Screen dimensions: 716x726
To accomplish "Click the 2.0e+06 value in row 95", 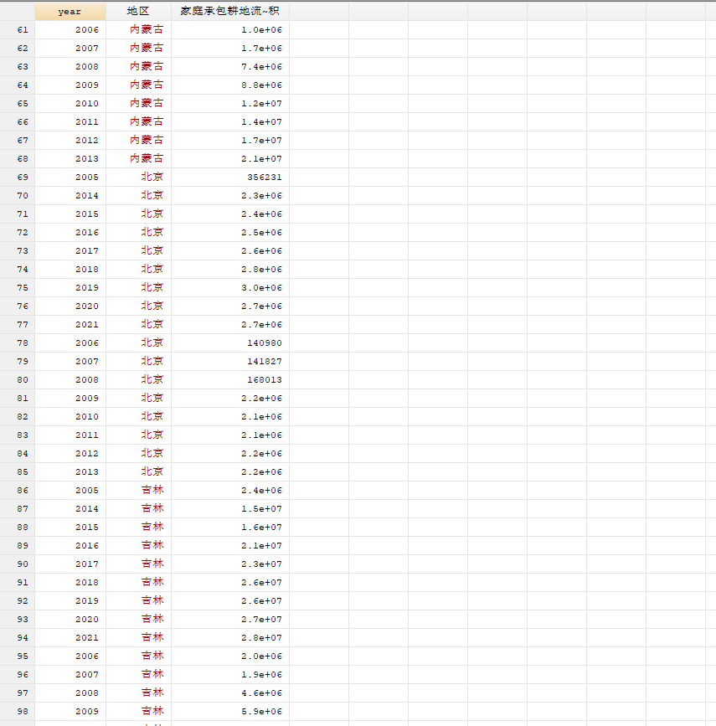I will pyautogui.click(x=261, y=656).
